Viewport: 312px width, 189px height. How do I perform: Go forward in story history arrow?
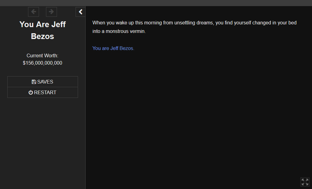click(x=51, y=12)
